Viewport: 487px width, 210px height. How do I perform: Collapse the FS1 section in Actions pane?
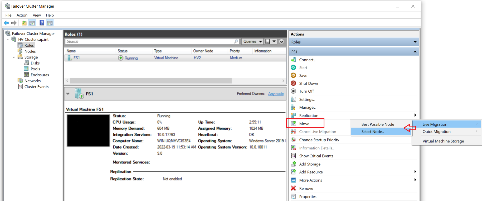(415, 52)
